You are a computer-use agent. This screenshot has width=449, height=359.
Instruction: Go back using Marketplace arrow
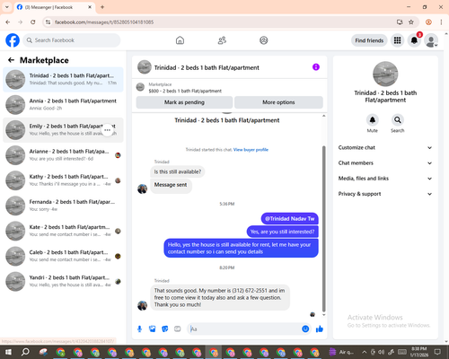(11, 60)
